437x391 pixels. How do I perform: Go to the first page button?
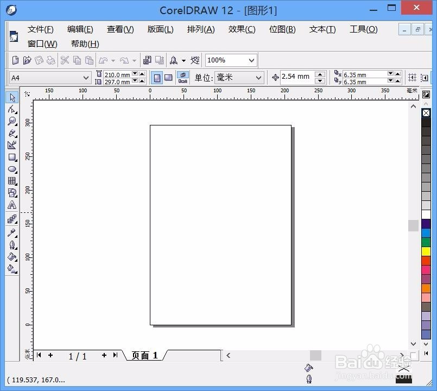click(39, 355)
